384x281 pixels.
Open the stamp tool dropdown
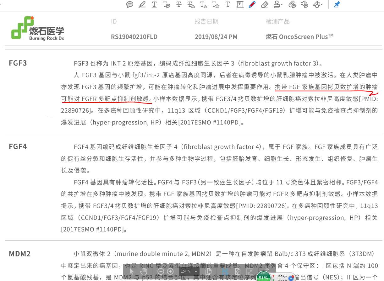tap(276, 5)
